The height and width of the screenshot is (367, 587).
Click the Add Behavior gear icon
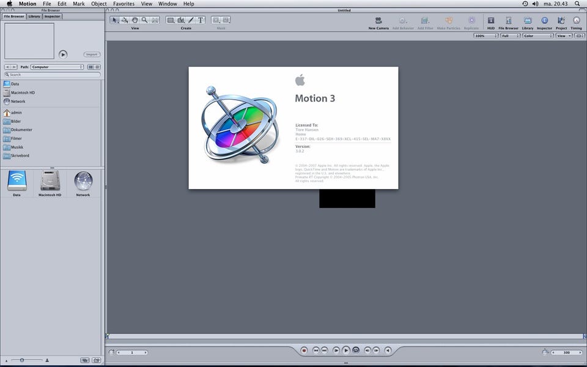pyautogui.click(x=403, y=21)
